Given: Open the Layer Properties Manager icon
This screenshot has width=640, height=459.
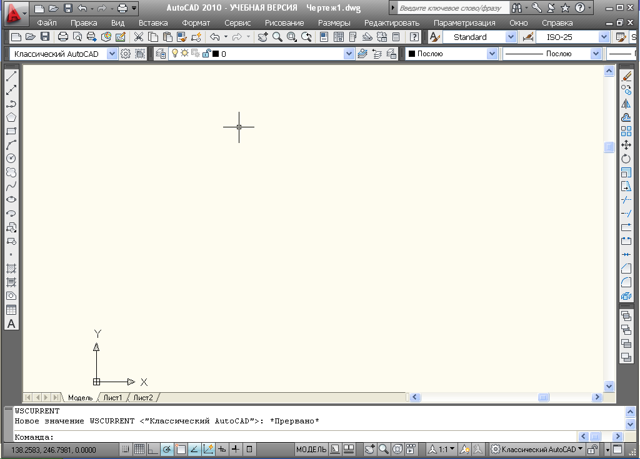Looking at the screenshot, I should coord(161,54).
